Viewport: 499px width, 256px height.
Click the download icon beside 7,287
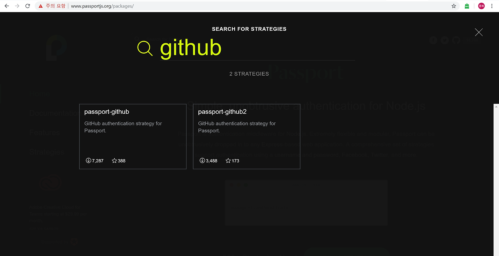coord(88,160)
